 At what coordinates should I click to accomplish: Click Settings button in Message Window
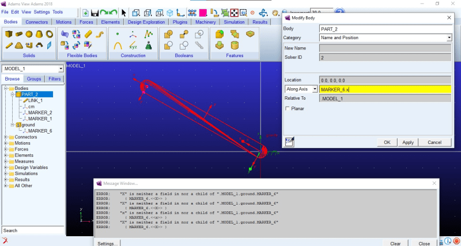107,243
